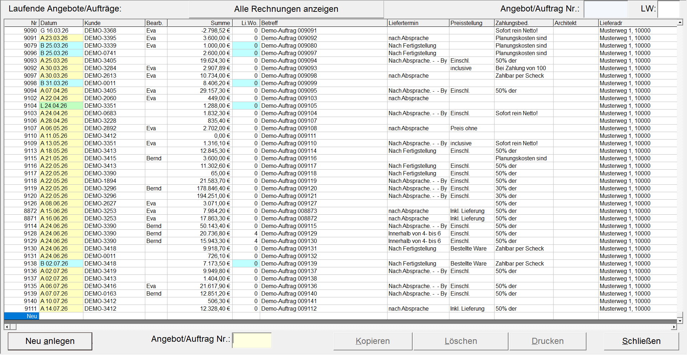Click Innerhalb von 4- bis 6 in row 9129
This screenshot has height=355, width=687.
point(418,241)
